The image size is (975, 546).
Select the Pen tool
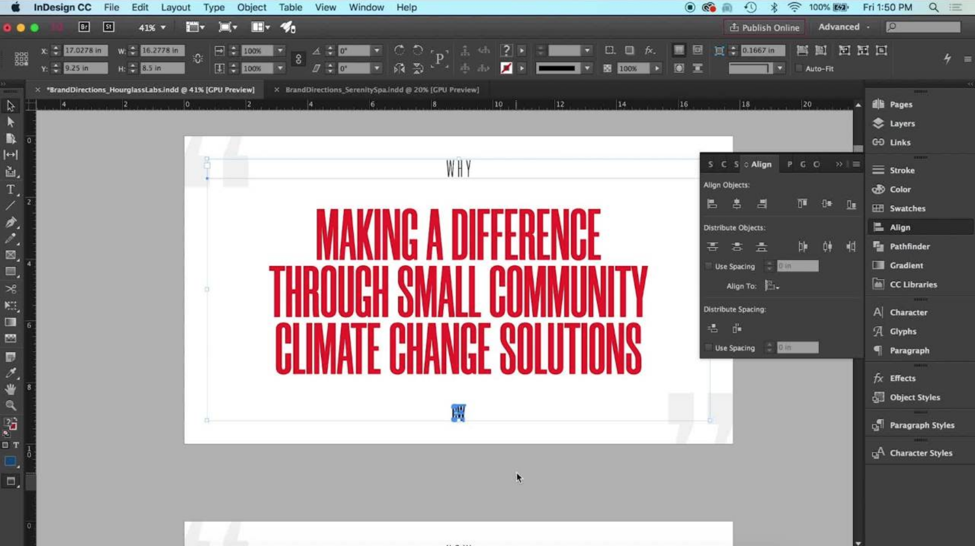(x=11, y=222)
